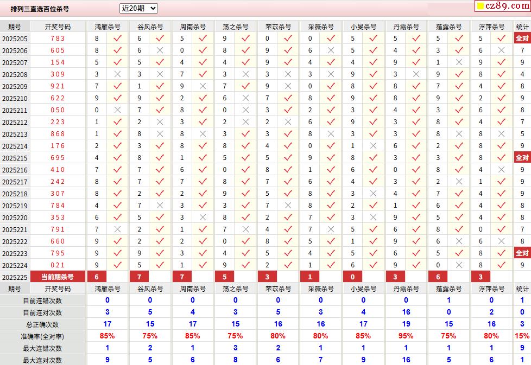531x365 pixels.
Task: Click the check mark for 丹霞杀号 in row 2025210
Action: (416, 98)
